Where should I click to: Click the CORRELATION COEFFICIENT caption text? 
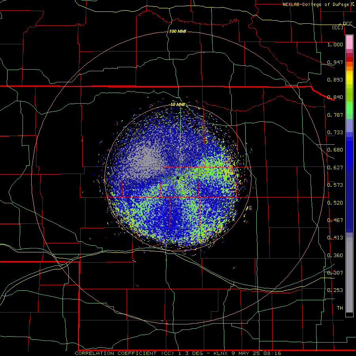pyautogui.click(x=117, y=353)
